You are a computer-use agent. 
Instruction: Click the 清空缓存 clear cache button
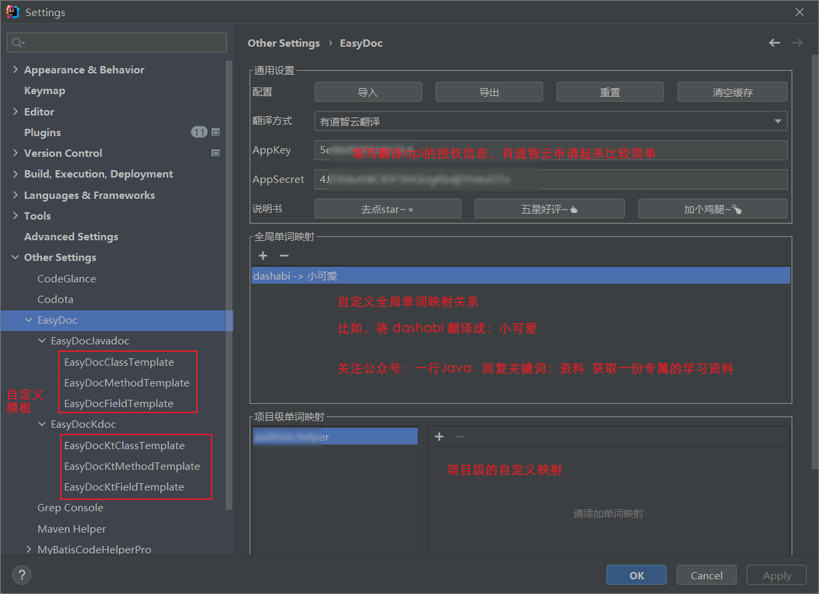click(x=732, y=92)
